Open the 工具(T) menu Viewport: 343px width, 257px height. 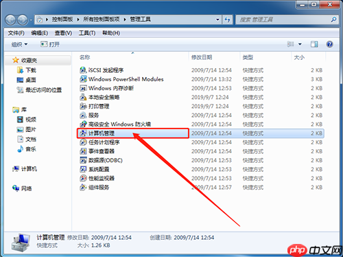pyautogui.click(x=87, y=33)
